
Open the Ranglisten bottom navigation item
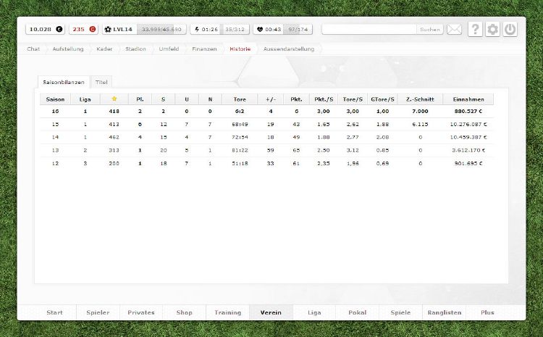coord(443,312)
